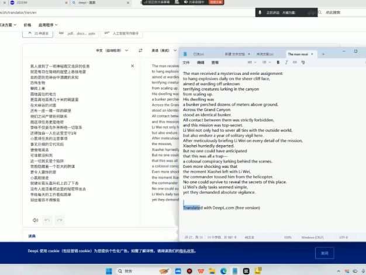The height and width of the screenshot is (275, 366).
Task: Open the 价格 page in DeepL navigation
Action: click(x=27, y=25)
